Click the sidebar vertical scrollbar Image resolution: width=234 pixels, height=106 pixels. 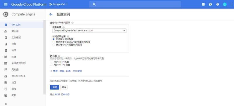point(44,57)
